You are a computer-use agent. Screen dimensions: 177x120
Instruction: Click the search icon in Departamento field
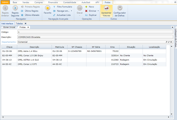coord(166,42)
